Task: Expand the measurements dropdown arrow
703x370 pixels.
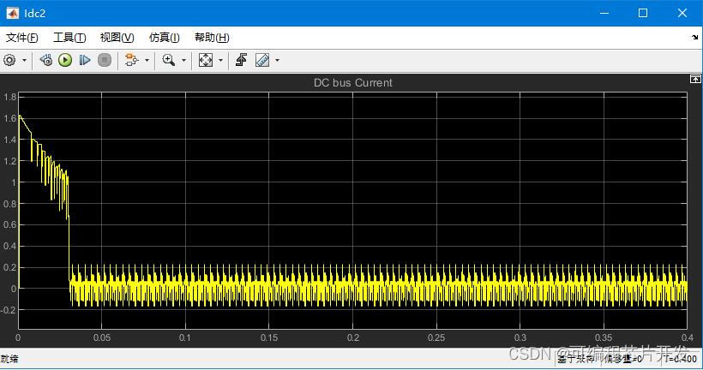Action: pos(278,60)
